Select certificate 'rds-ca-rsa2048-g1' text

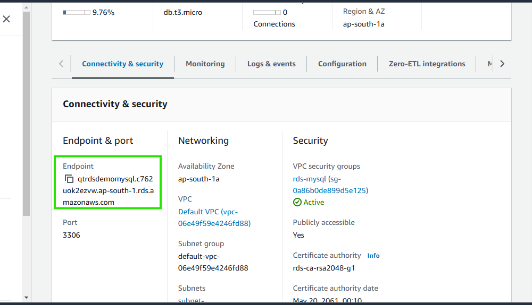pyautogui.click(x=324, y=268)
